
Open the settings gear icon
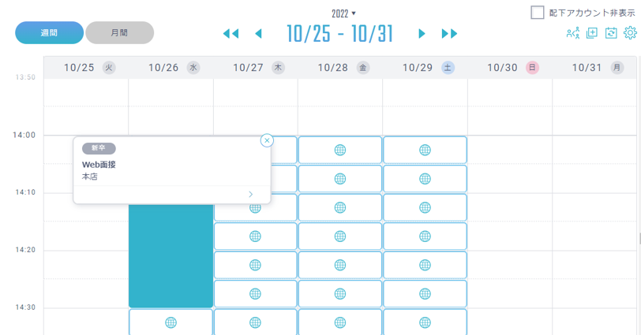coord(630,32)
